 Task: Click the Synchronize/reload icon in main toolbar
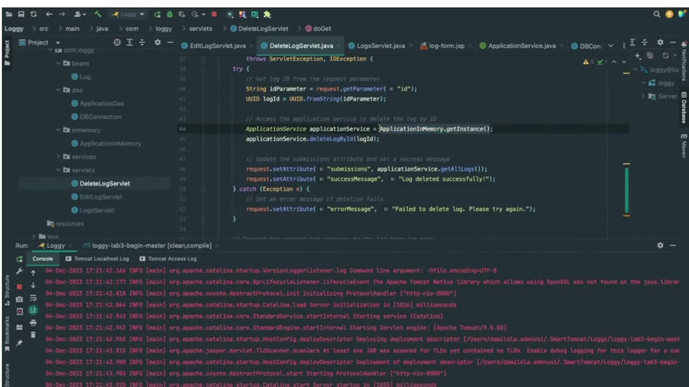coord(34,15)
